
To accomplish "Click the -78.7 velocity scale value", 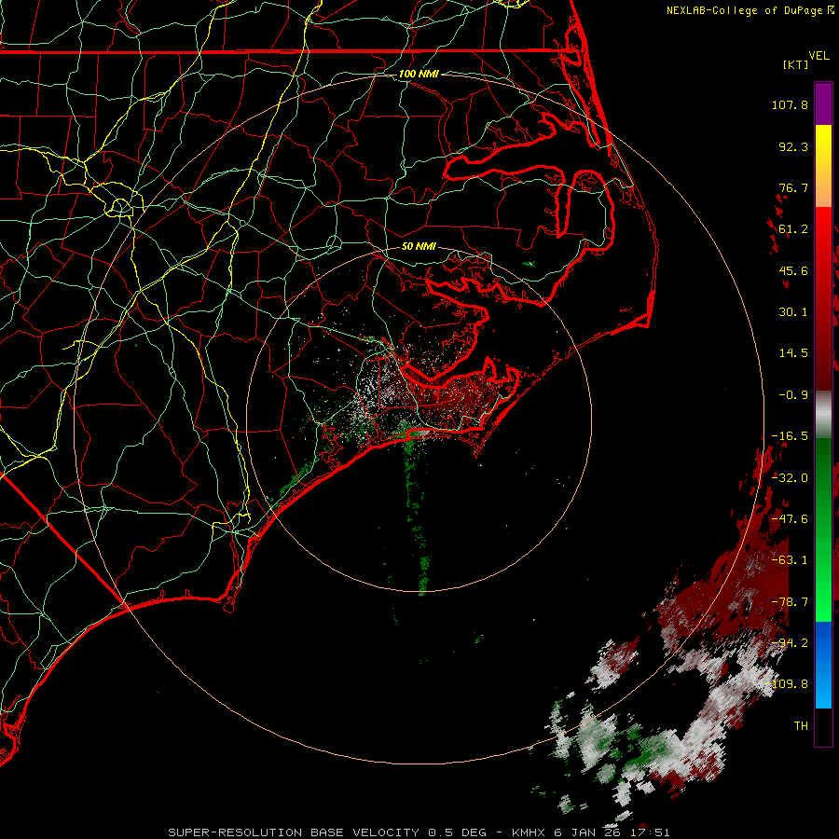I will pos(790,602).
